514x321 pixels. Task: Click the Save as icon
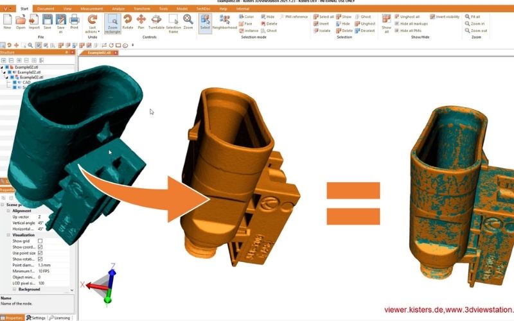[60, 20]
